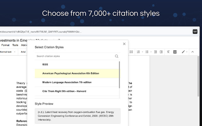
Task: Click the citation add-on icon in toolbar
Action: click(x=175, y=52)
